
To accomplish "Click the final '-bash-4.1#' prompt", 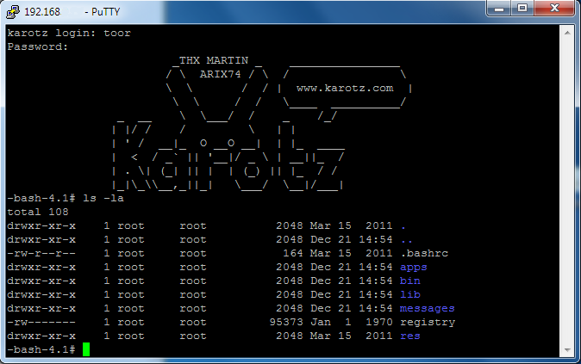I will [41, 349].
